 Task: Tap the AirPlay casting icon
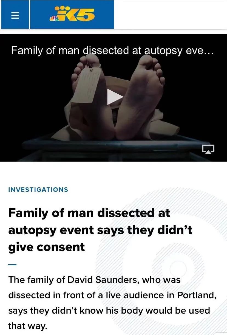pyautogui.click(x=208, y=149)
